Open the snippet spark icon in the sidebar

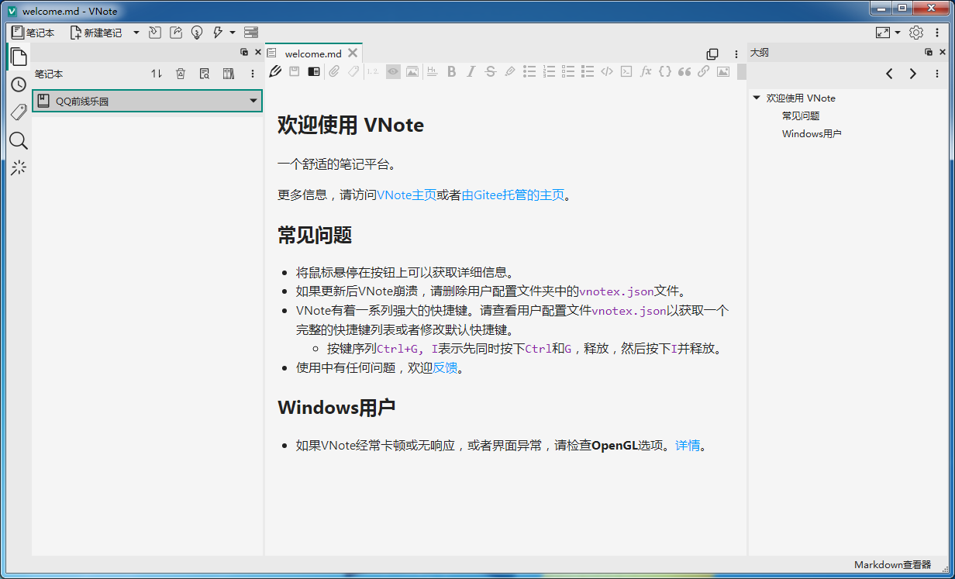[19, 167]
